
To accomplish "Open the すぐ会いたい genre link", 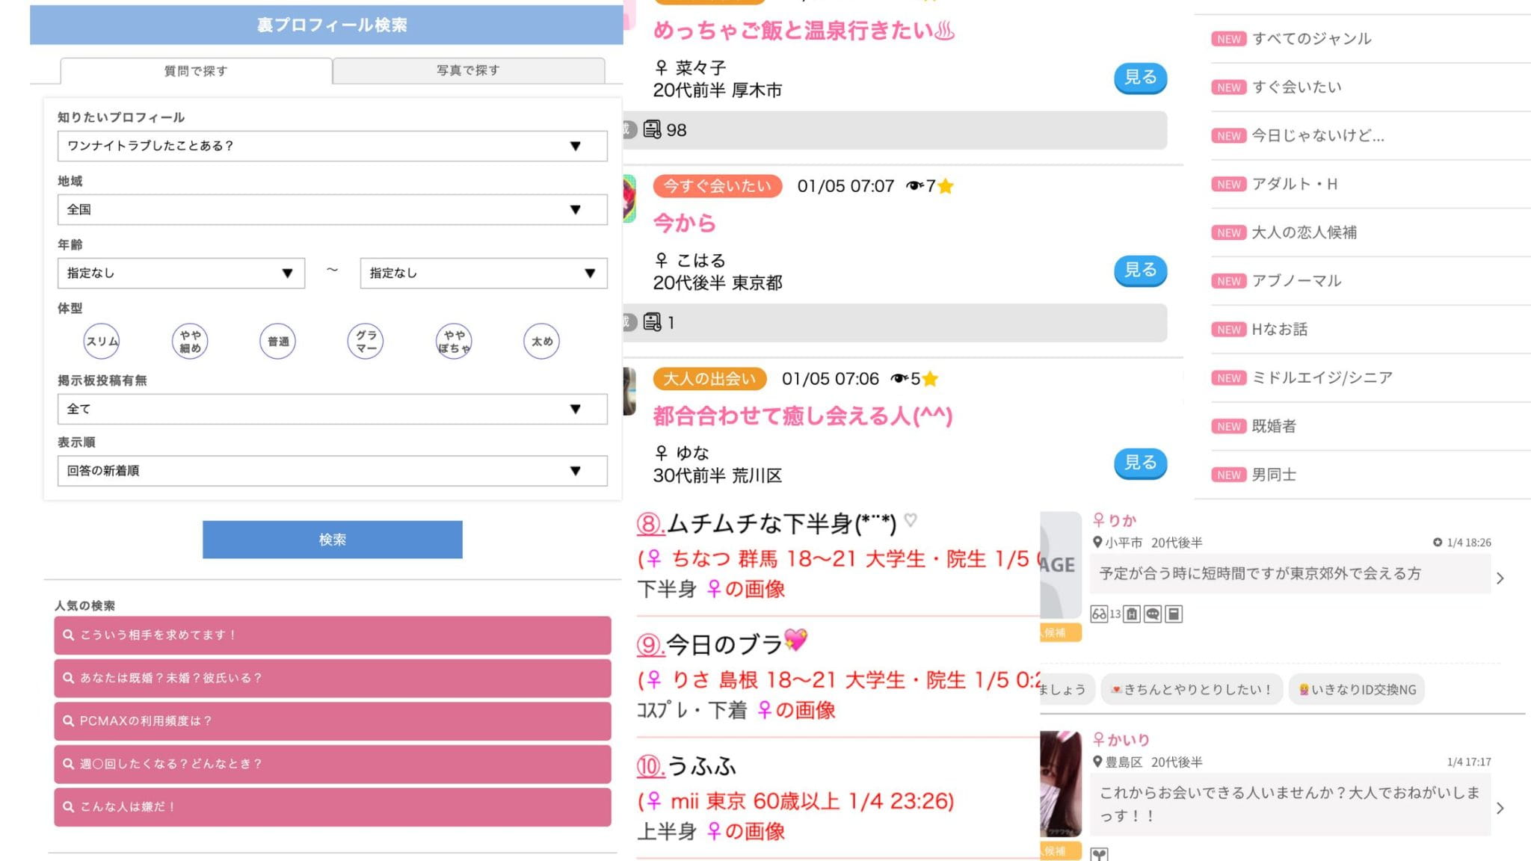I will [x=1296, y=87].
